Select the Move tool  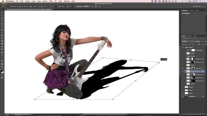tap(2, 13)
